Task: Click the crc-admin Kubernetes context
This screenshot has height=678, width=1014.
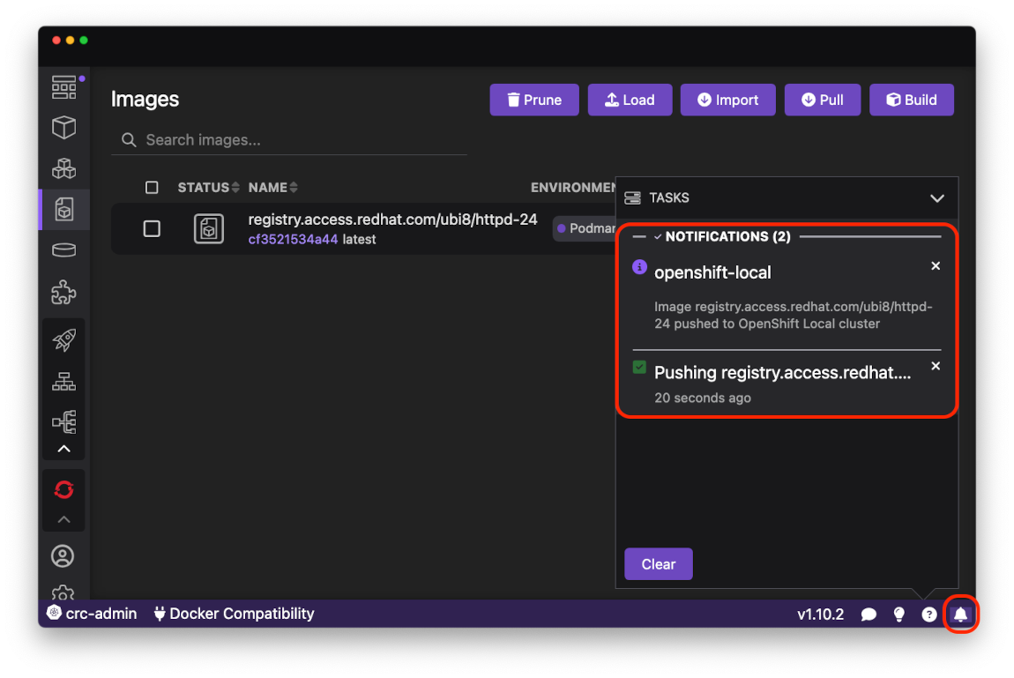Action: 92,614
